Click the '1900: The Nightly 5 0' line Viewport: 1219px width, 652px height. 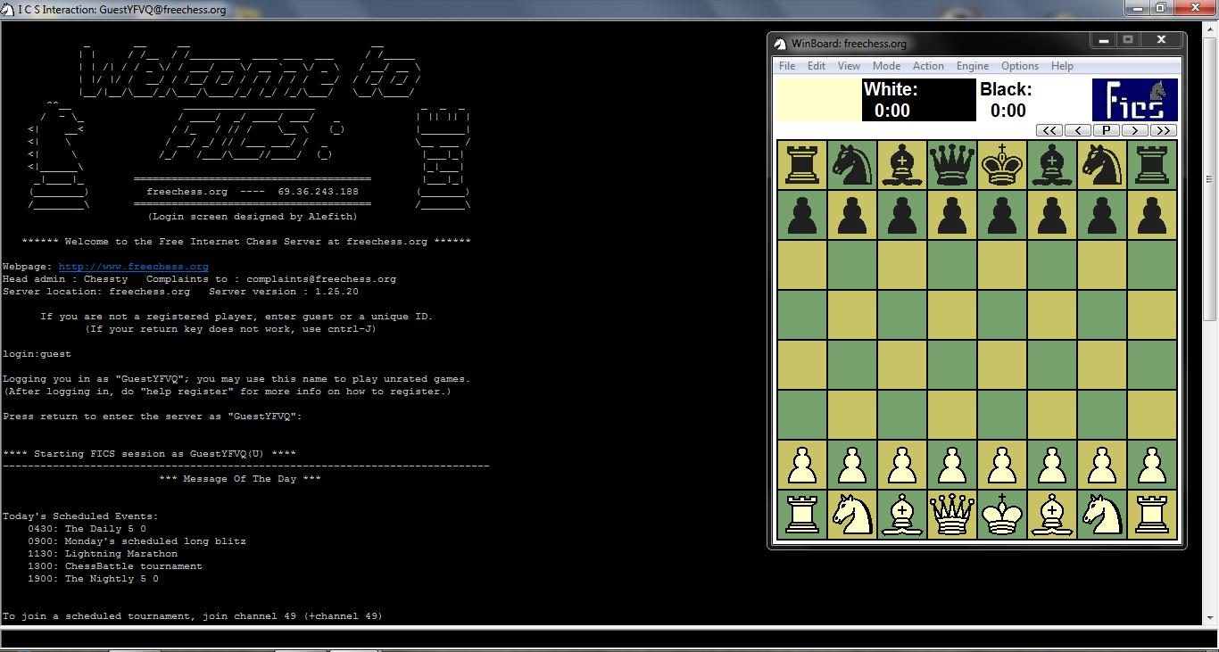pos(93,579)
